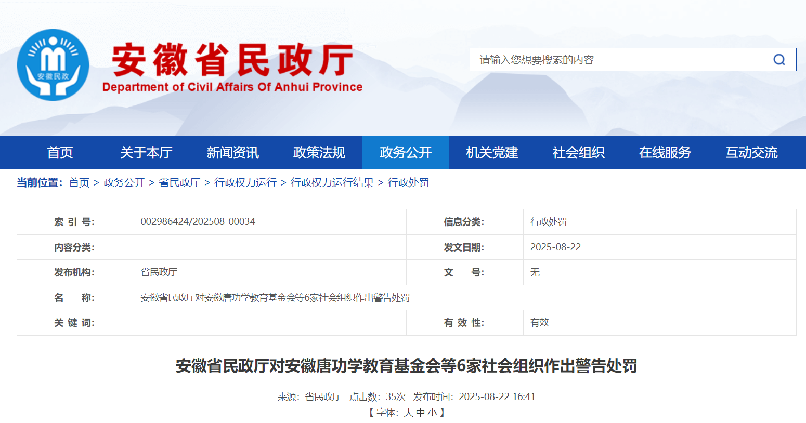Viewport: 806px width, 423px height.
Task: Open the highlighted 政务公开 section
Action: click(x=406, y=152)
